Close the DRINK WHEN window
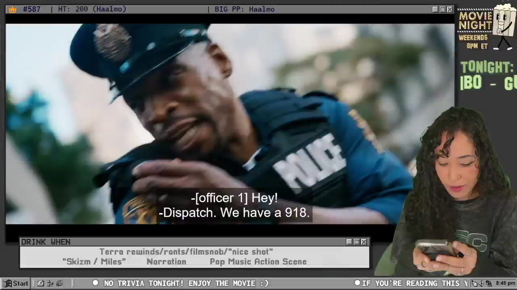517x290 pixels. click(364, 242)
